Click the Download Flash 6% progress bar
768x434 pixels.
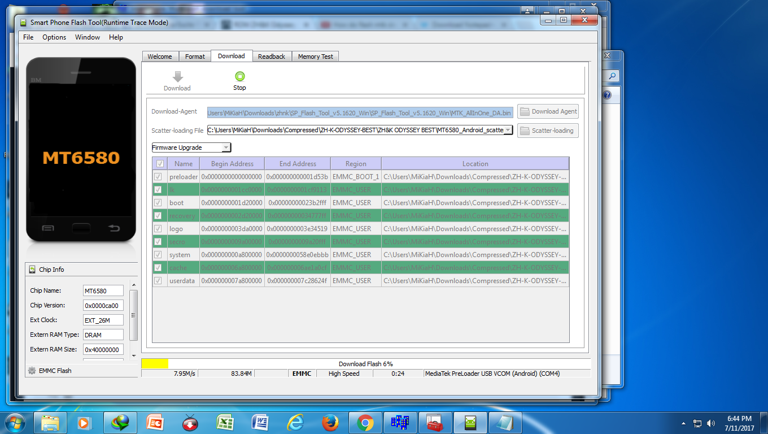(366, 364)
